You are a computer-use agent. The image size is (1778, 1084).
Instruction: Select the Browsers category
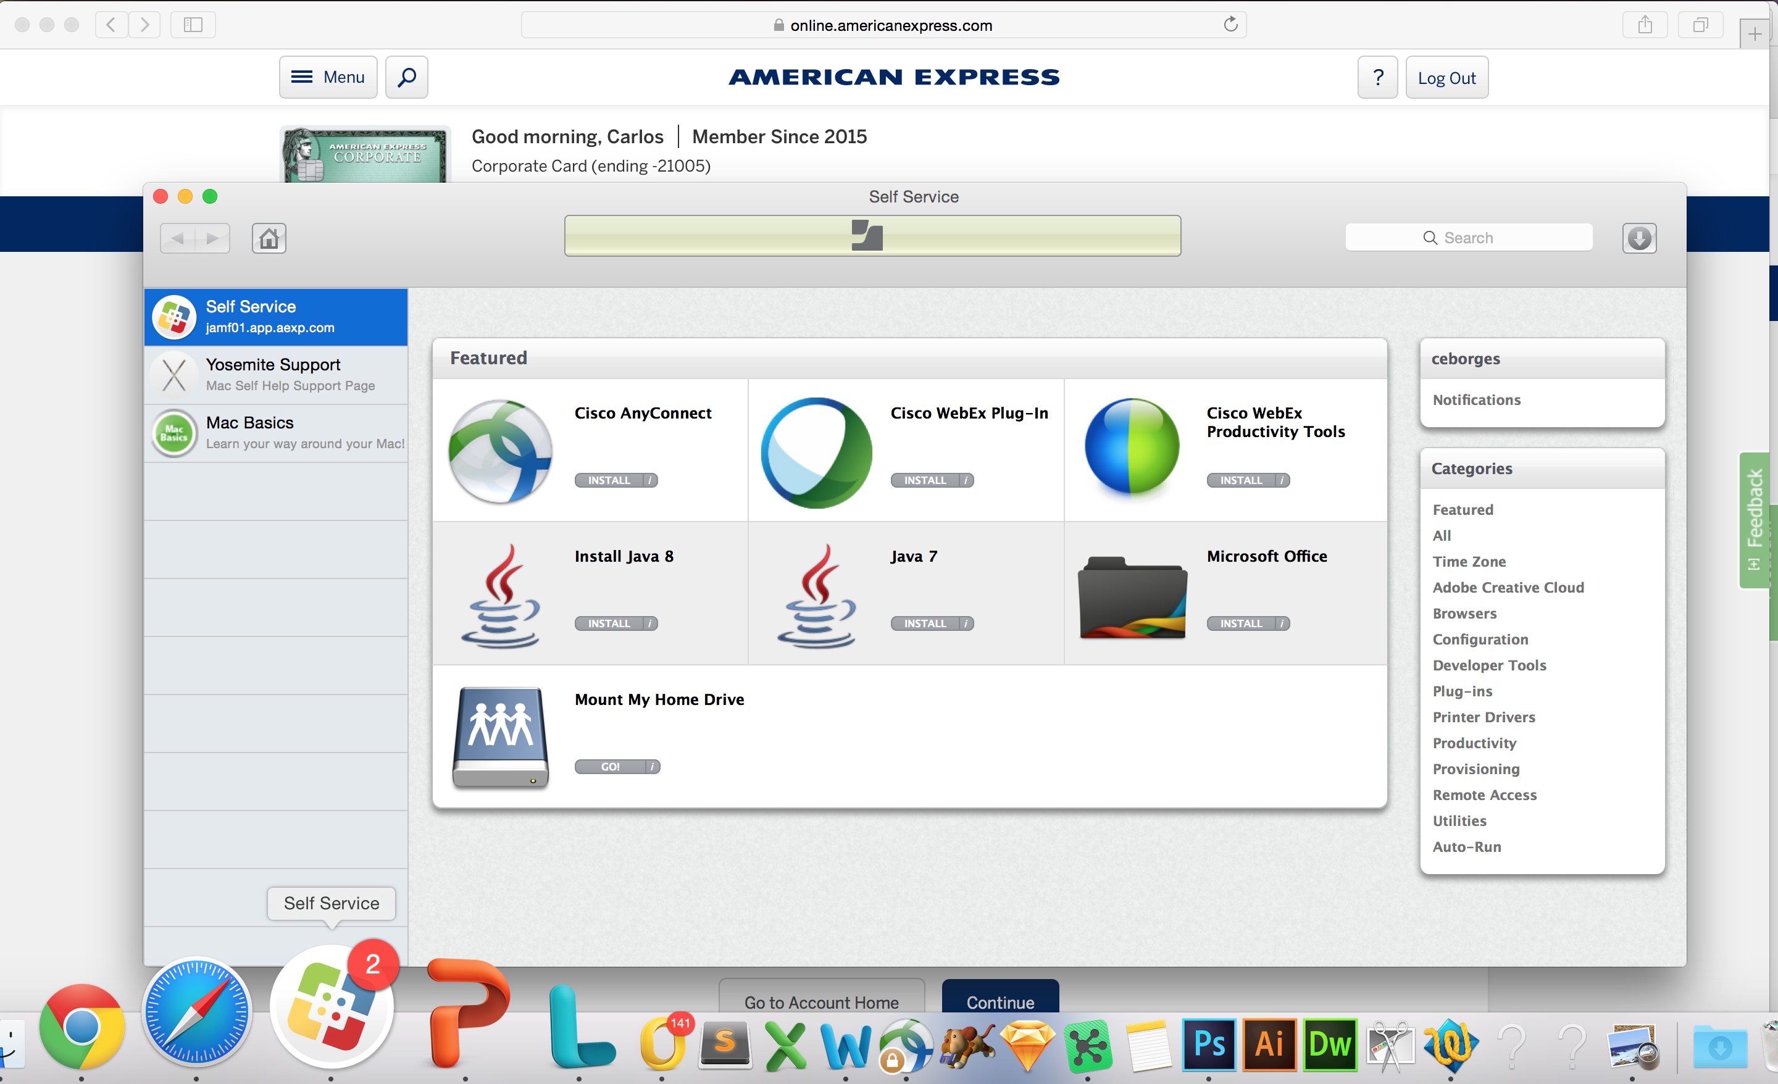click(1465, 614)
